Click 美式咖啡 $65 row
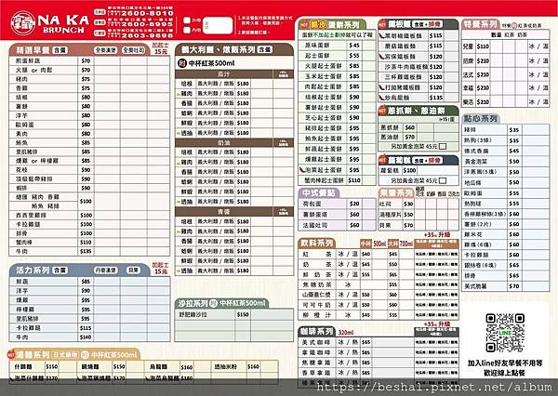The width and height of the screenshot is (558, 396). point(379,342)
